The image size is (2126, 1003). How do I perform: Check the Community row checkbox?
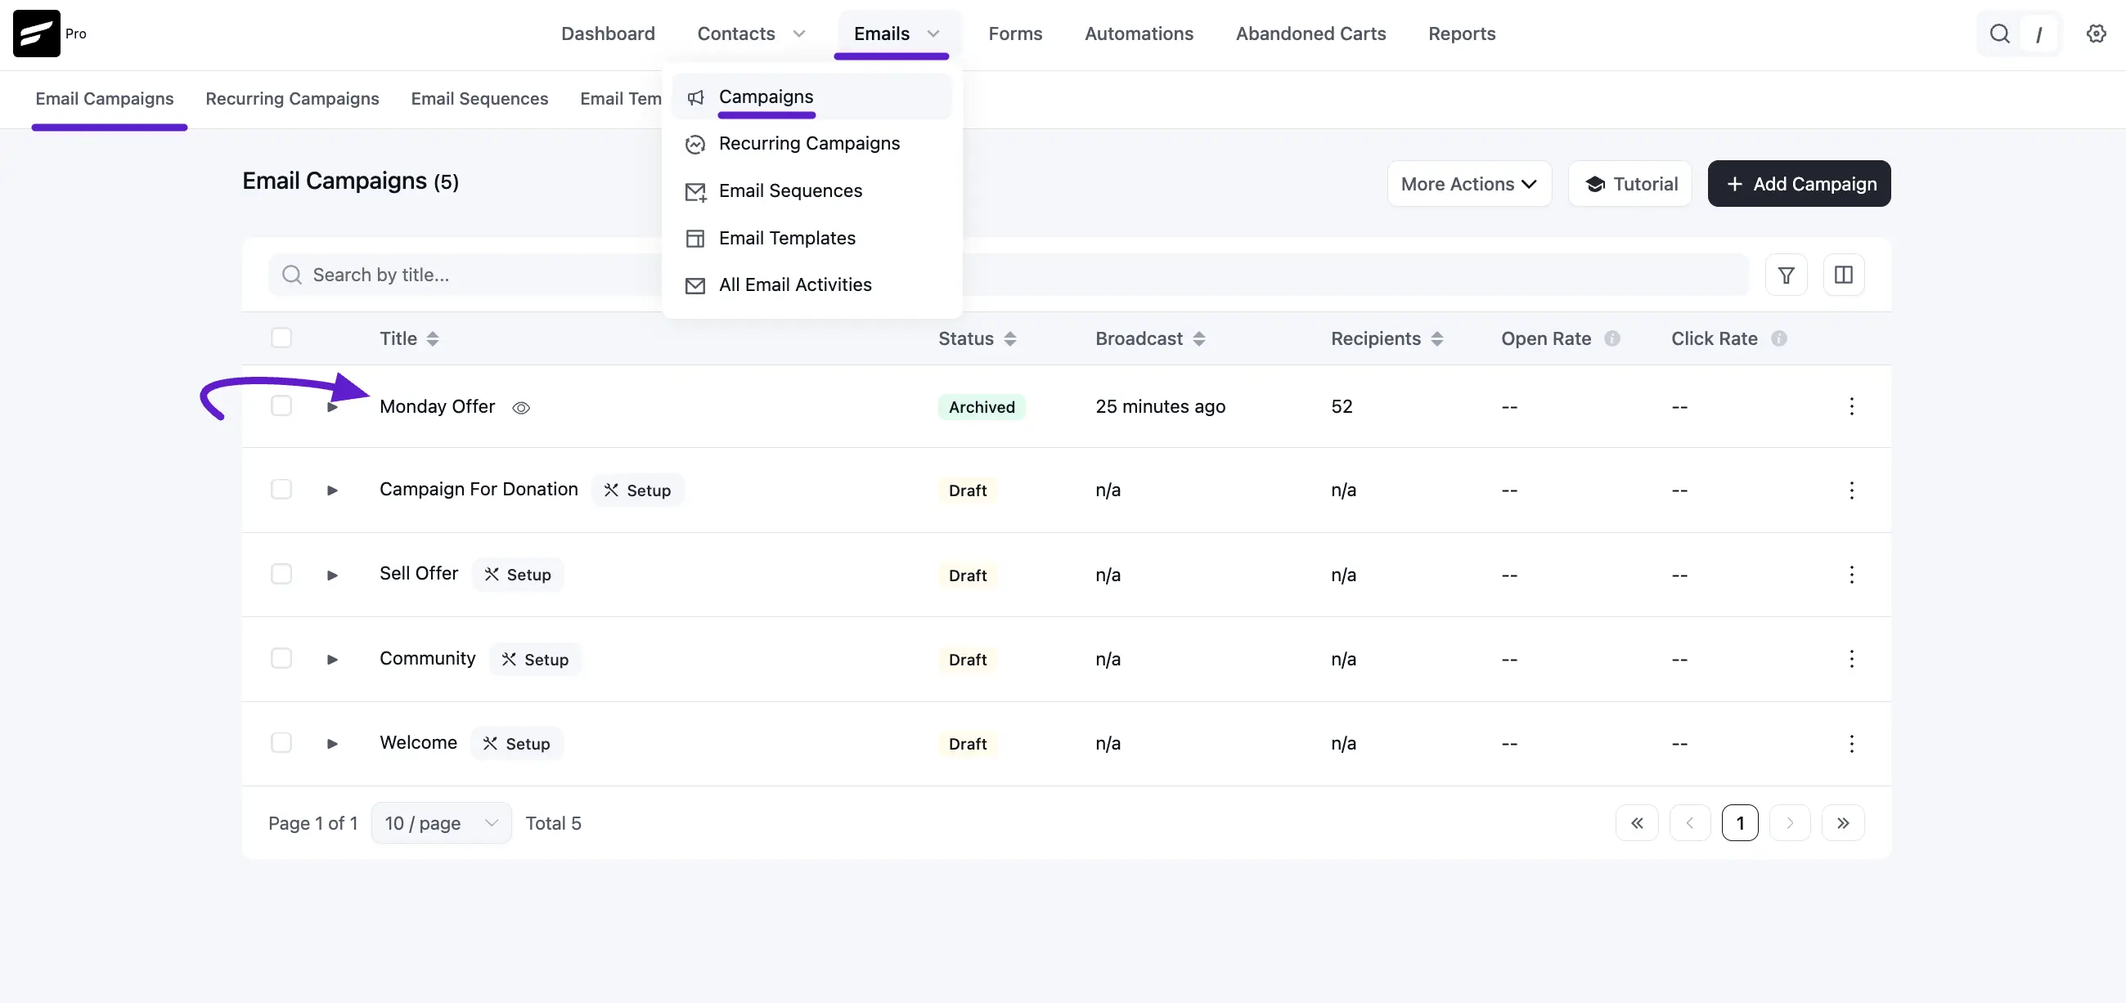point(281,657)
